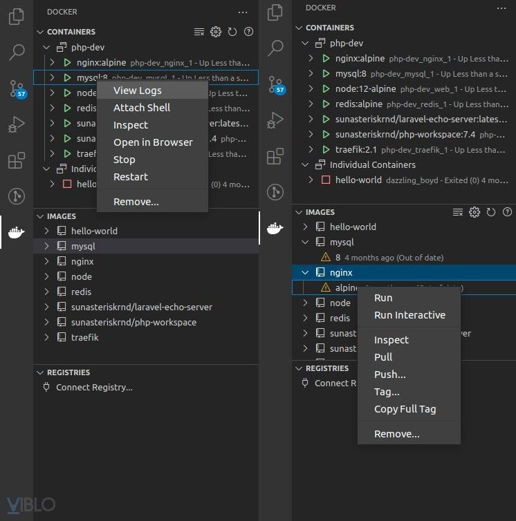Restart the container via the Restart entry
This screenshot has width=516, height=521.
click(131, 177)
